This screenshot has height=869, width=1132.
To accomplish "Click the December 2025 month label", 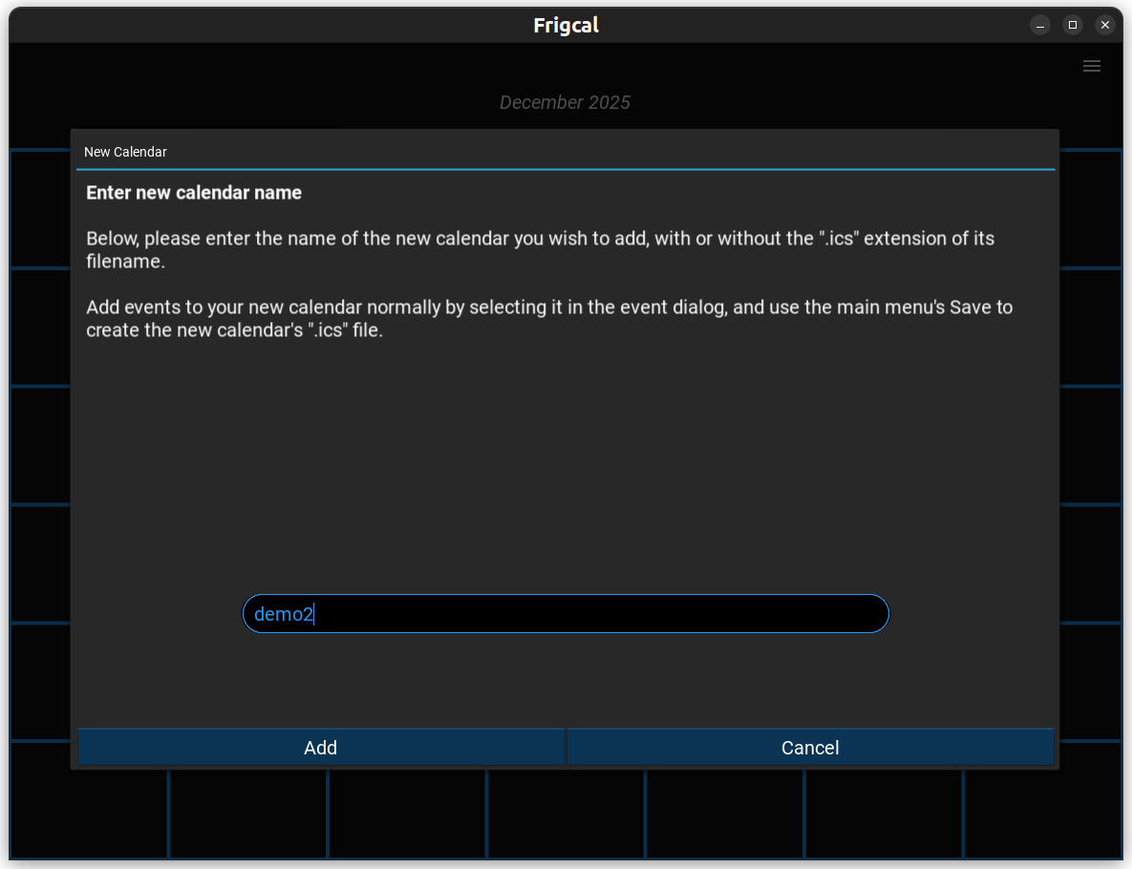I will coord(565,102).
